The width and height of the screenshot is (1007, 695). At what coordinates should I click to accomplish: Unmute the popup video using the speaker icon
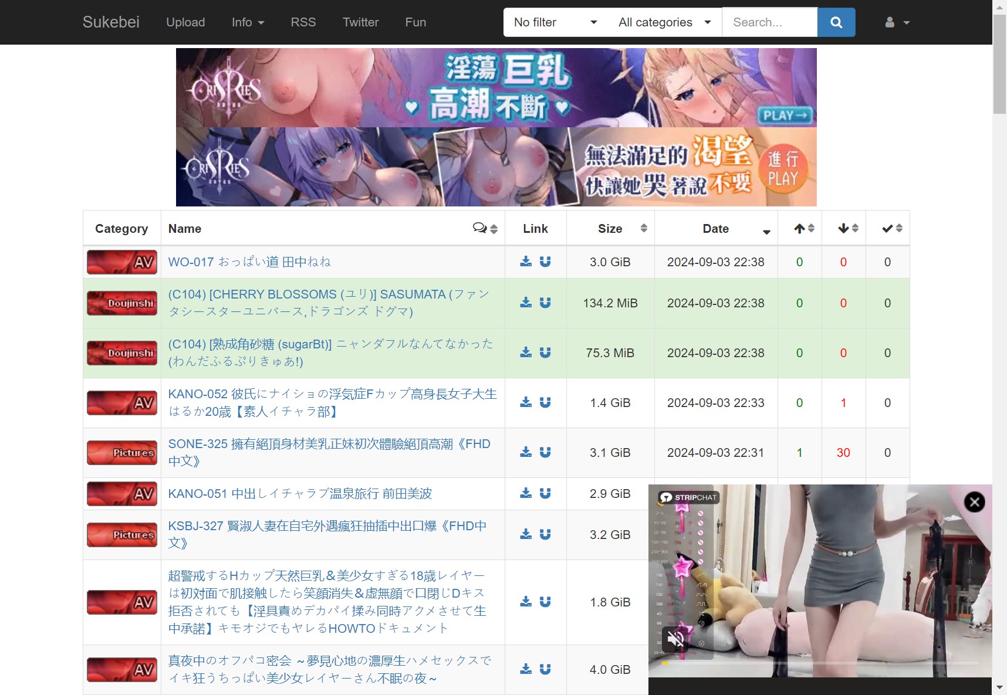675,639
